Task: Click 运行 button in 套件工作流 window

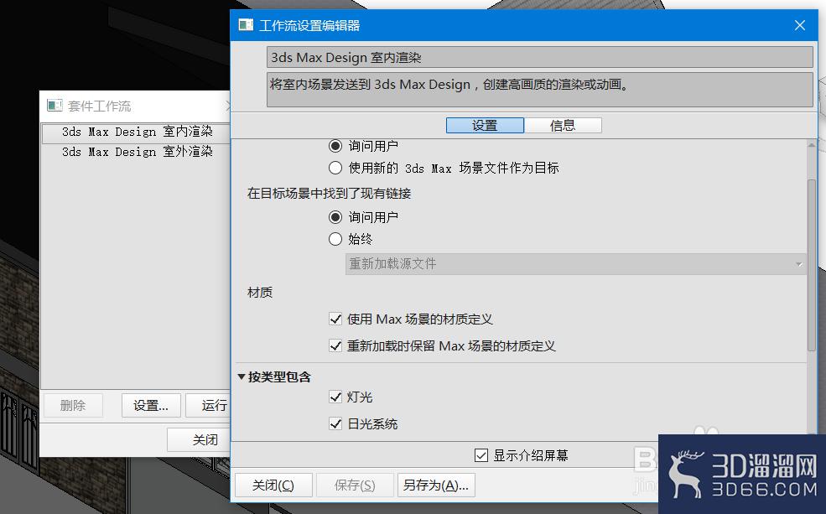Action: click(209, 406)
